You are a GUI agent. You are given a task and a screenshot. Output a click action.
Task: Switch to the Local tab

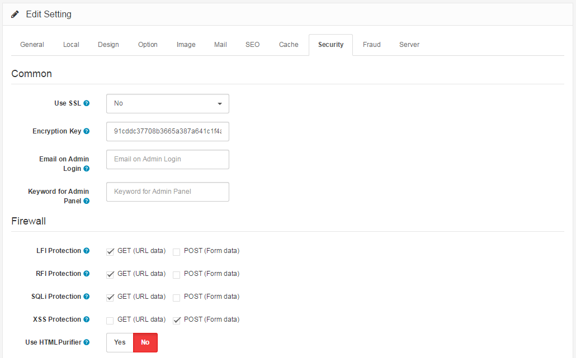pyautogui.click(x=71, y=45)
